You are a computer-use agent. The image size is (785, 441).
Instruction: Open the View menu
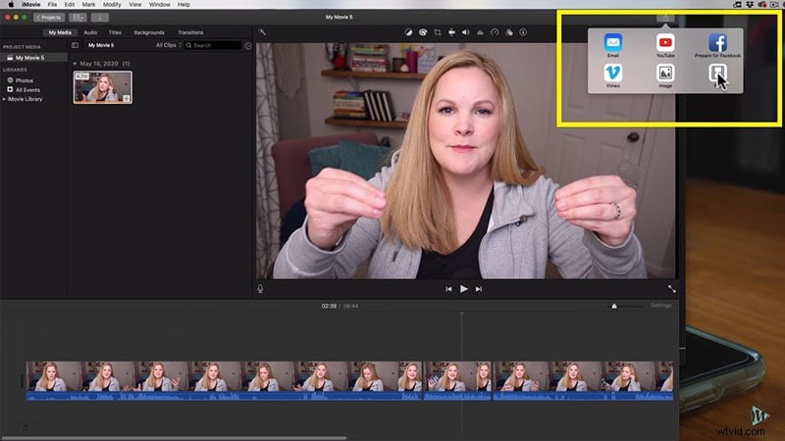click(x=135, y=5)
